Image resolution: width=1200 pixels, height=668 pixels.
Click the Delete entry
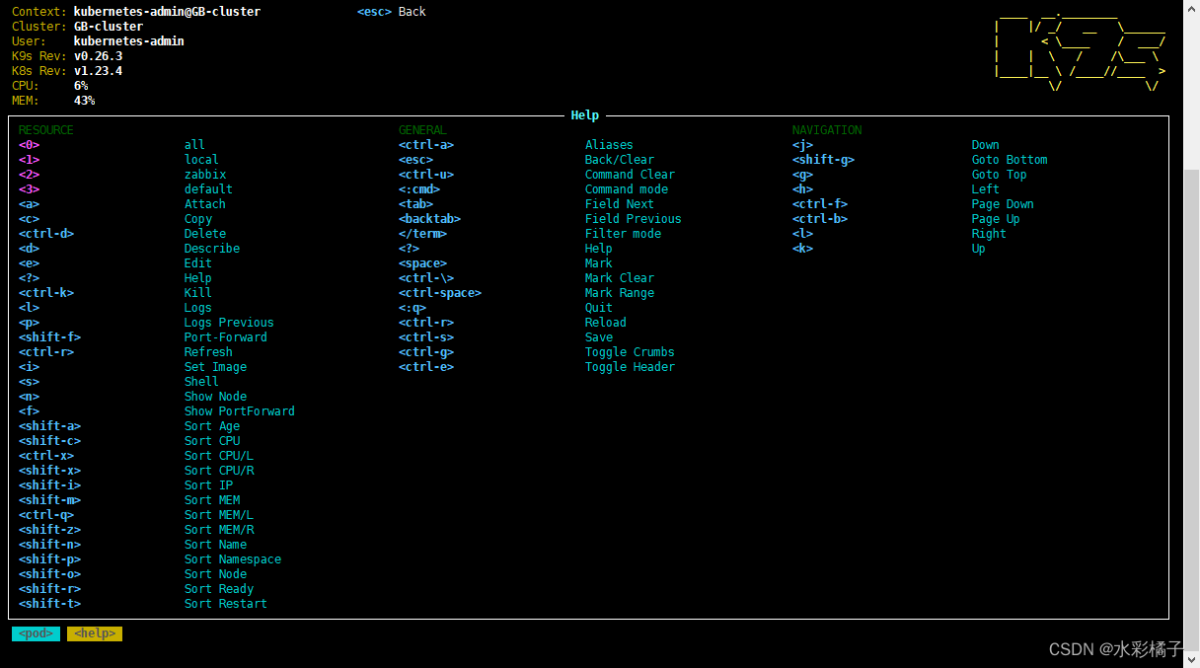(x=205, y=234)
